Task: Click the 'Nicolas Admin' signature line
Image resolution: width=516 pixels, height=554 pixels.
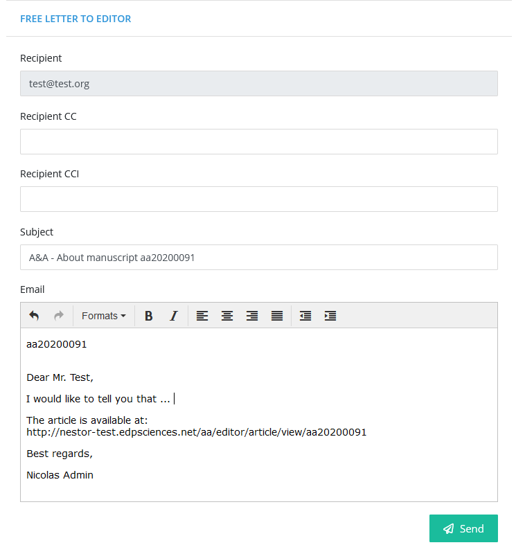Action: [x=60, y=475]
